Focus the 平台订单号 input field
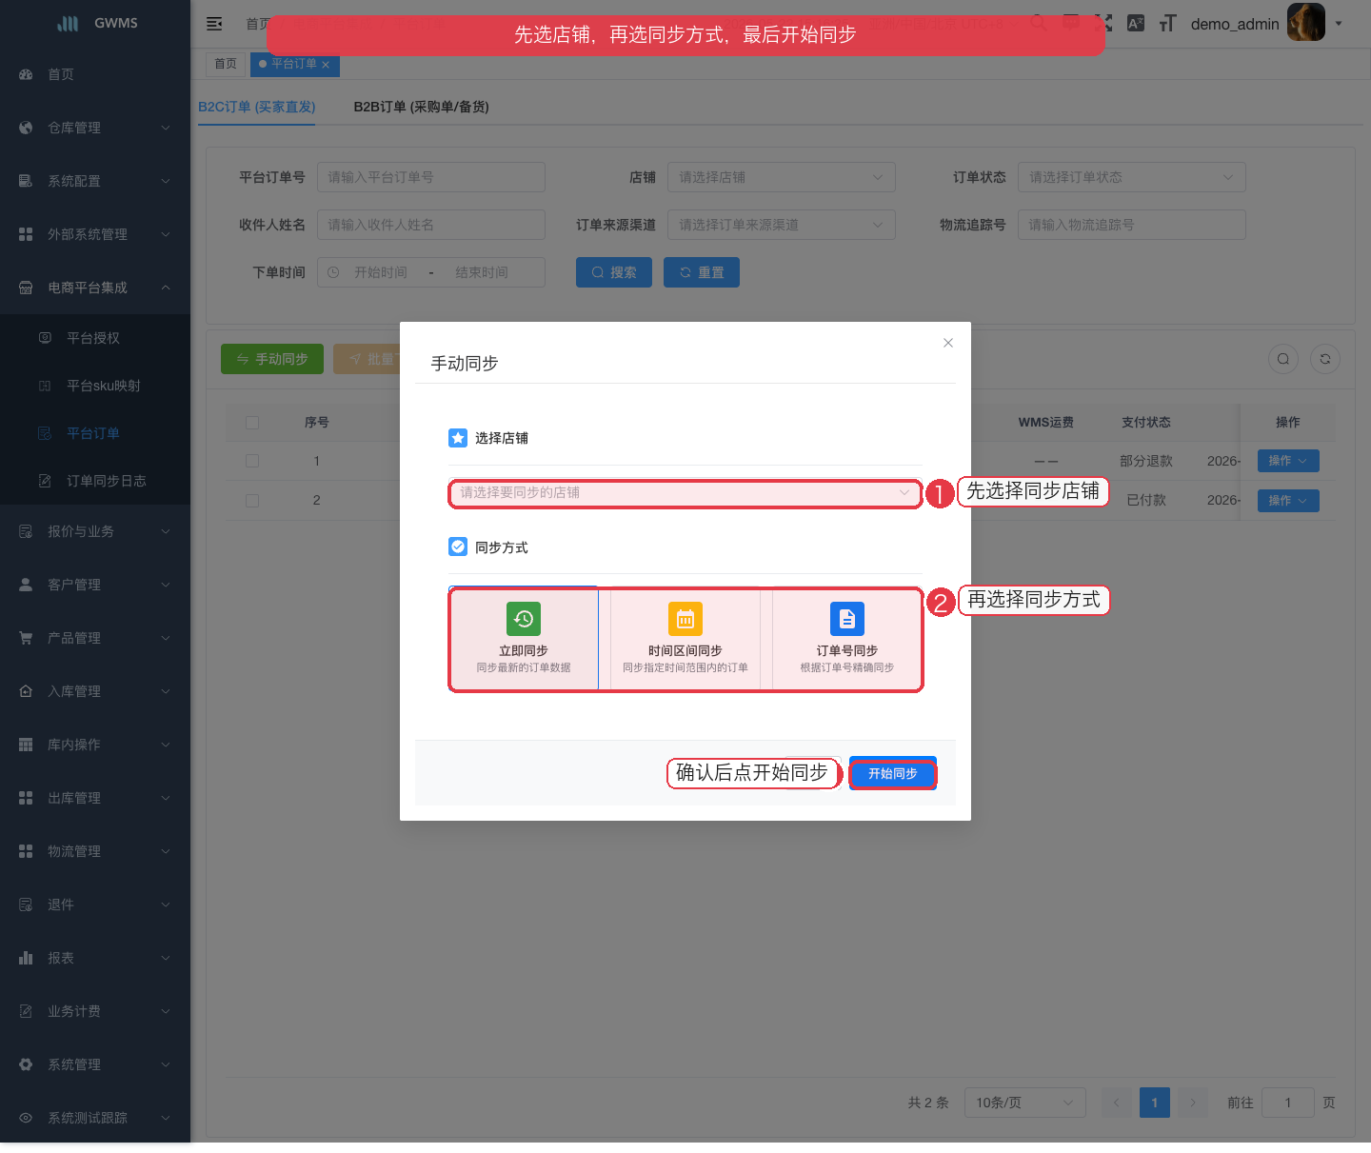This screenshot has height=1153, width=1371. pyautogui.click(x=431, y=177)
